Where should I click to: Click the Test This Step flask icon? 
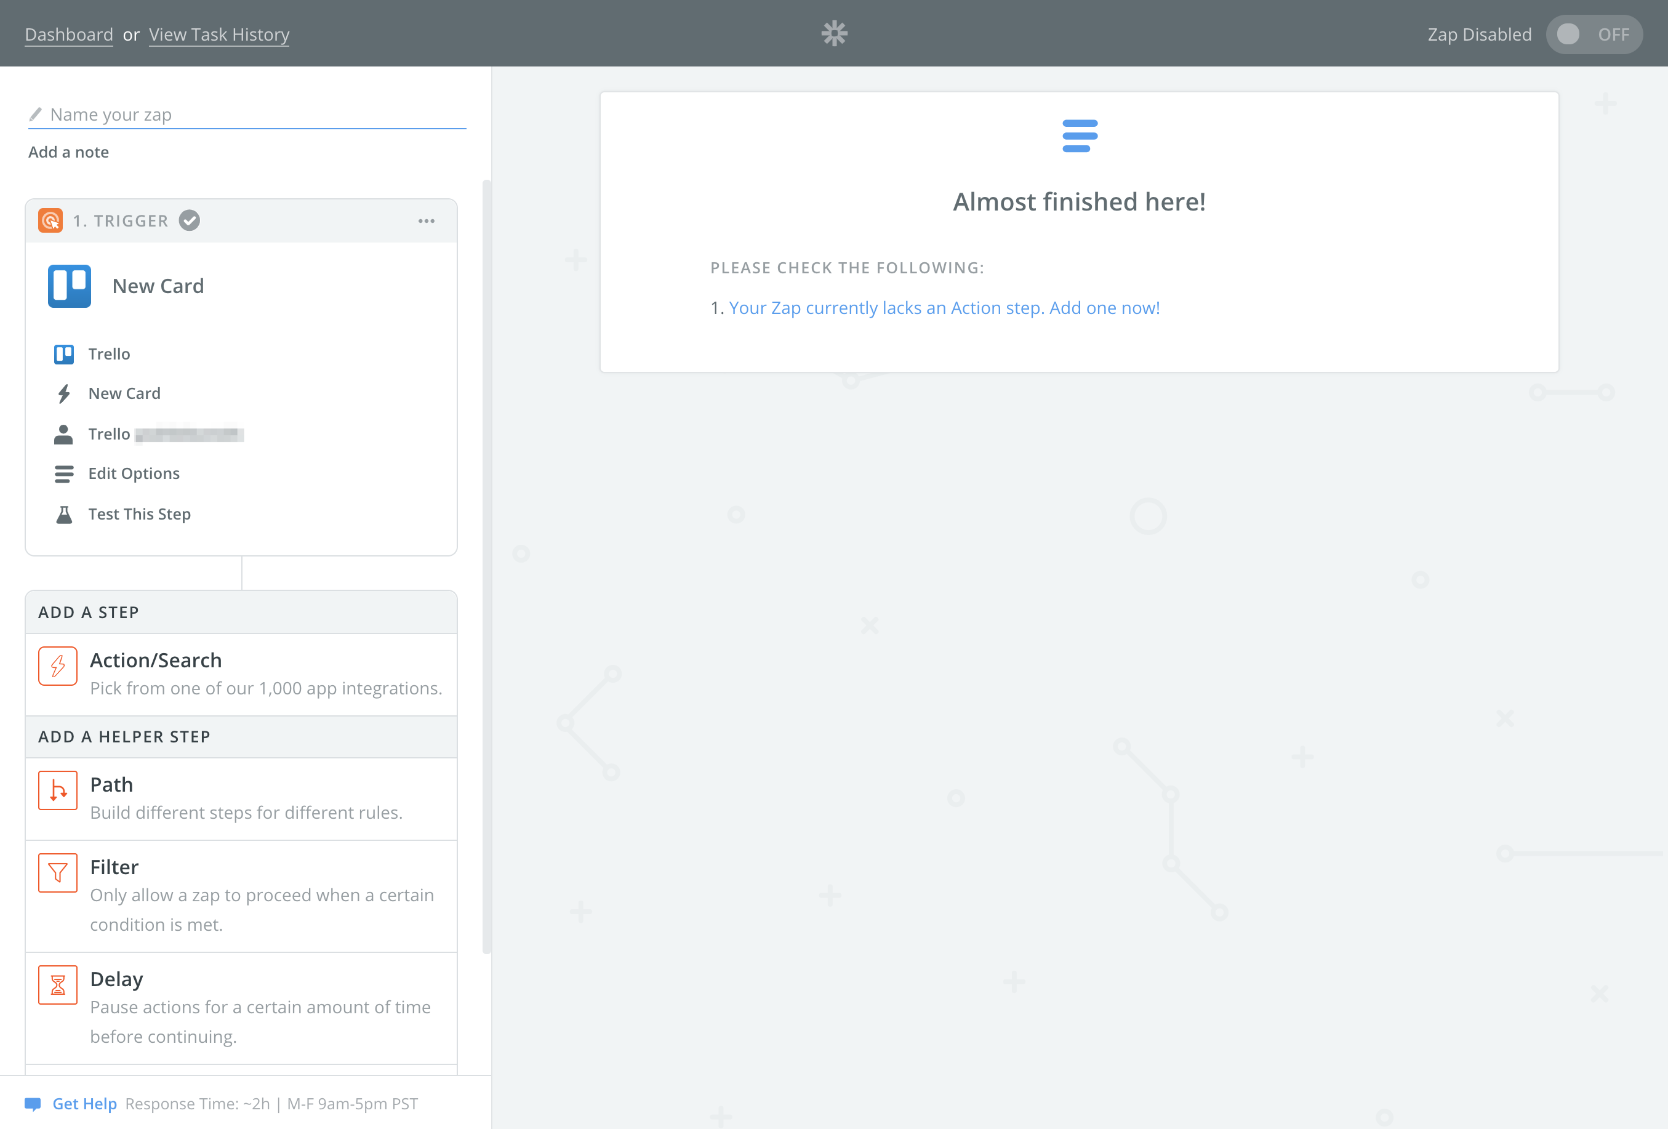[x=64, y=514]
